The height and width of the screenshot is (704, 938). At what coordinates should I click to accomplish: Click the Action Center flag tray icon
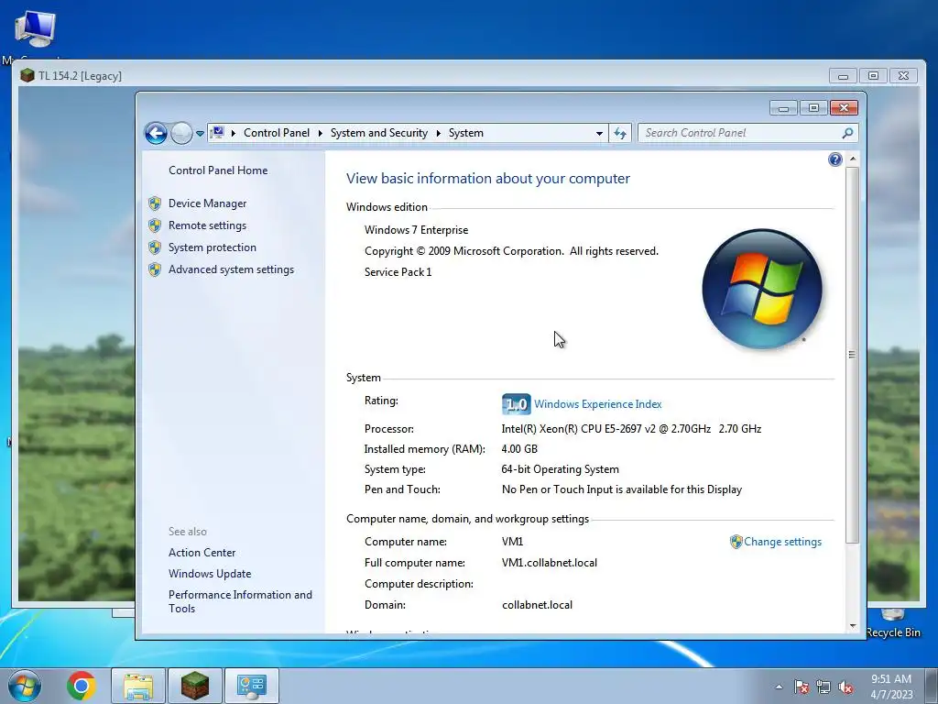(801, 687)
